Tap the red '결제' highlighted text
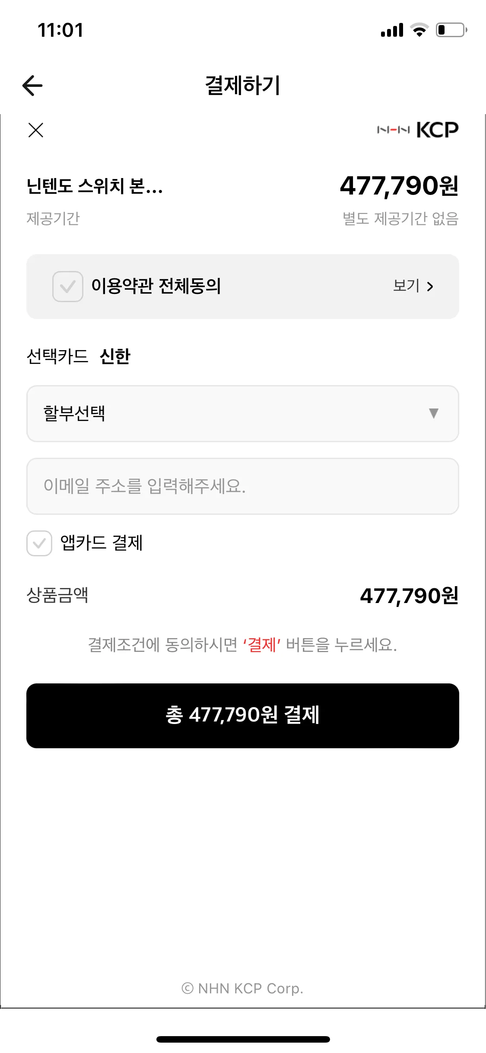Screen dimensions: 486x1053 pos(262,645)
